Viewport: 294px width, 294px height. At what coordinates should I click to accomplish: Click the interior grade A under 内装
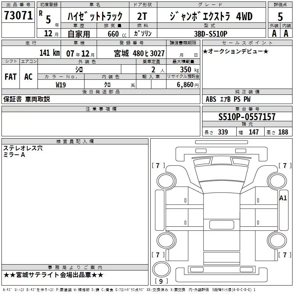(x=286, y=33)
